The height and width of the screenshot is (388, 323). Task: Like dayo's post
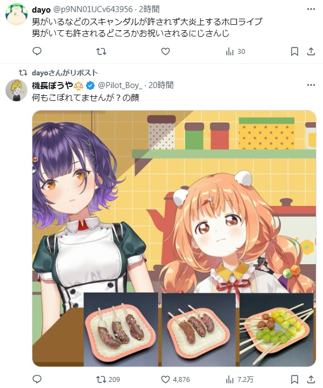(165, 52)
